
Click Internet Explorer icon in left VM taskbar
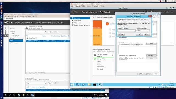coord(19,95)
